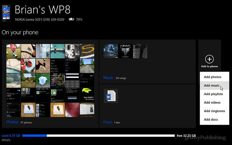Click the battery status icon
The width and height of the screenshot is (232, 145).
point(71,19)
